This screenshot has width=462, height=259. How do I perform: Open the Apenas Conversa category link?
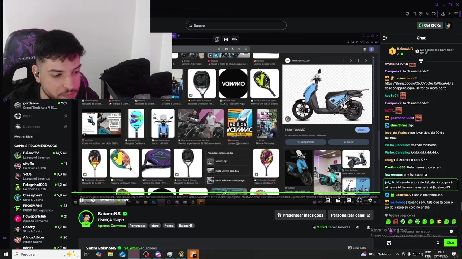112,226
